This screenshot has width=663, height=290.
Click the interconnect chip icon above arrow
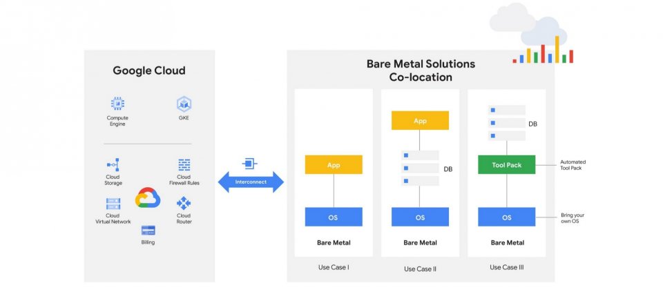[250, 163]
